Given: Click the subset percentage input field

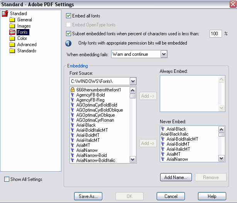Looking at the screenshot, I should [215, 34].
